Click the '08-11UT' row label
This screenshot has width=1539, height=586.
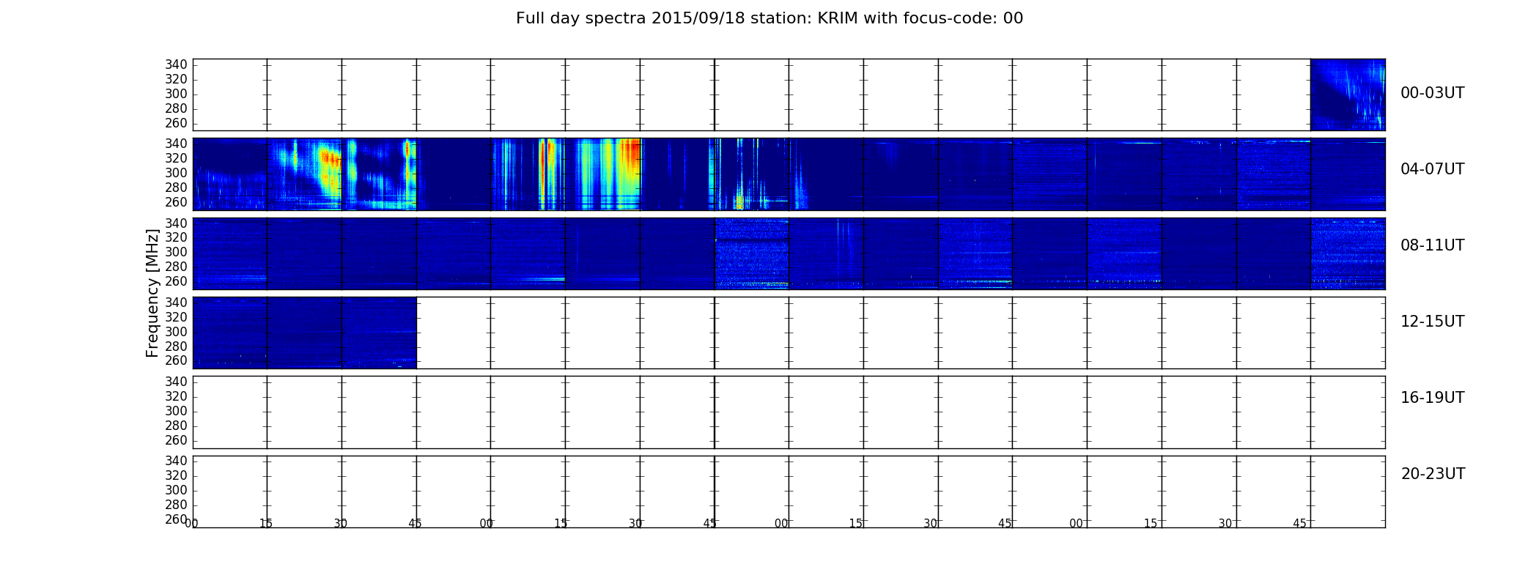[x=1432, y=245]
